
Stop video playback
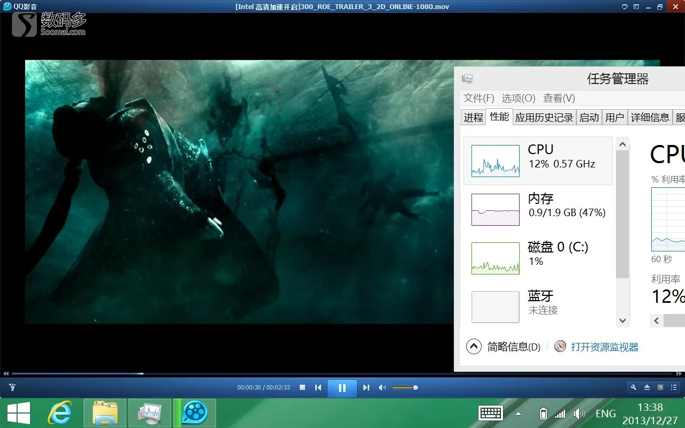[302, 387]
